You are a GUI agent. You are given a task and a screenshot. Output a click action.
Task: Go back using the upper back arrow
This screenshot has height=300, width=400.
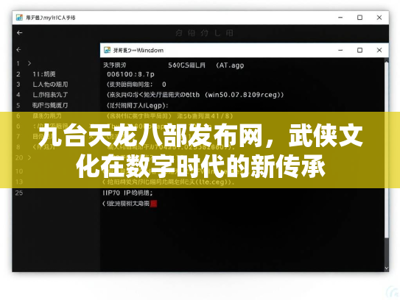point(20,32)
